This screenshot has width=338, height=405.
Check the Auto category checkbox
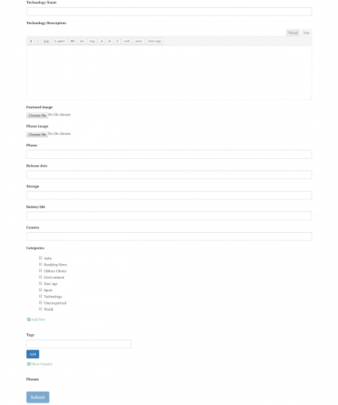40,258
